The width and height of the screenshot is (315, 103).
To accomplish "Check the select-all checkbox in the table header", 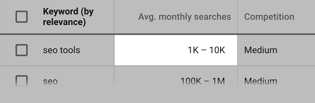I will [x=22, y=17].
